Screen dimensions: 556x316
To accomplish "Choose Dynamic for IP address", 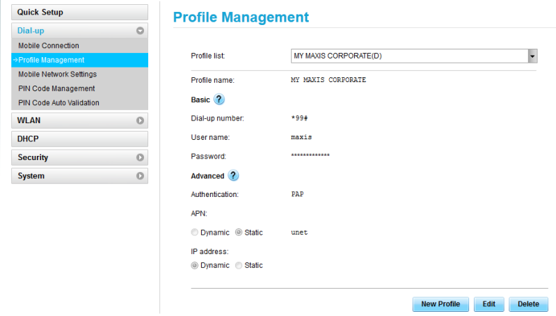I will tap(194, 265).
